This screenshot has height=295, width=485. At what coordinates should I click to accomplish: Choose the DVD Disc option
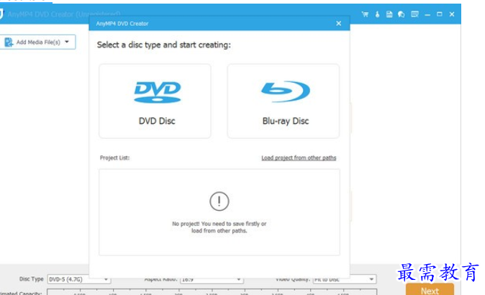(x=155, y=101)
